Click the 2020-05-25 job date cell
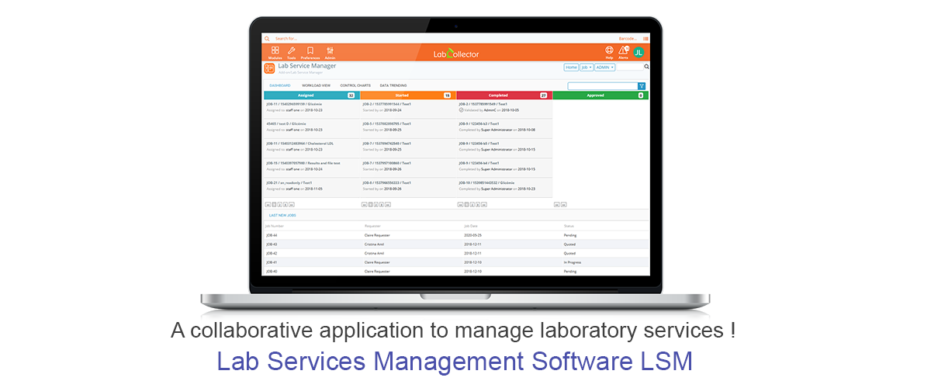Image resolution: width=931 pixels, height=388 pixels. (472, 235)
